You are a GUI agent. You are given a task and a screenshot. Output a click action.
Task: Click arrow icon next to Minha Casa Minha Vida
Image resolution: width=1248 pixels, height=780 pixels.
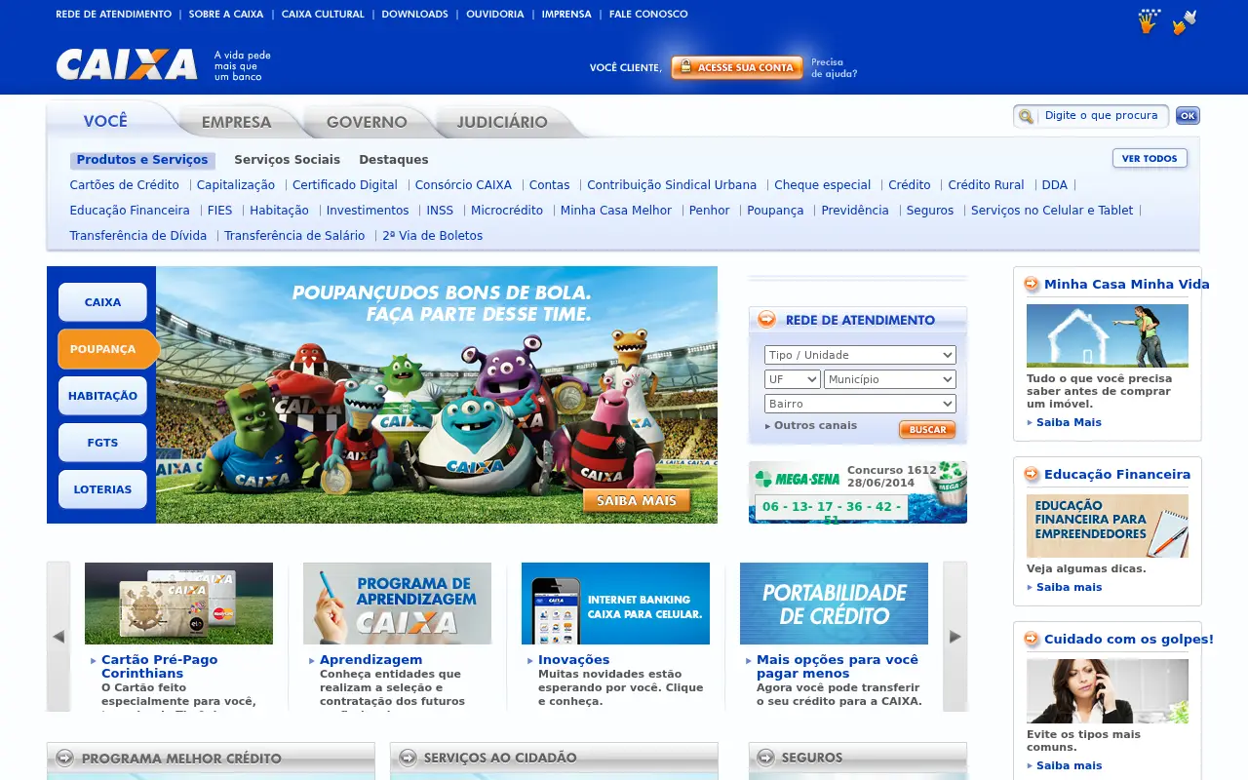pos(1032,284)
